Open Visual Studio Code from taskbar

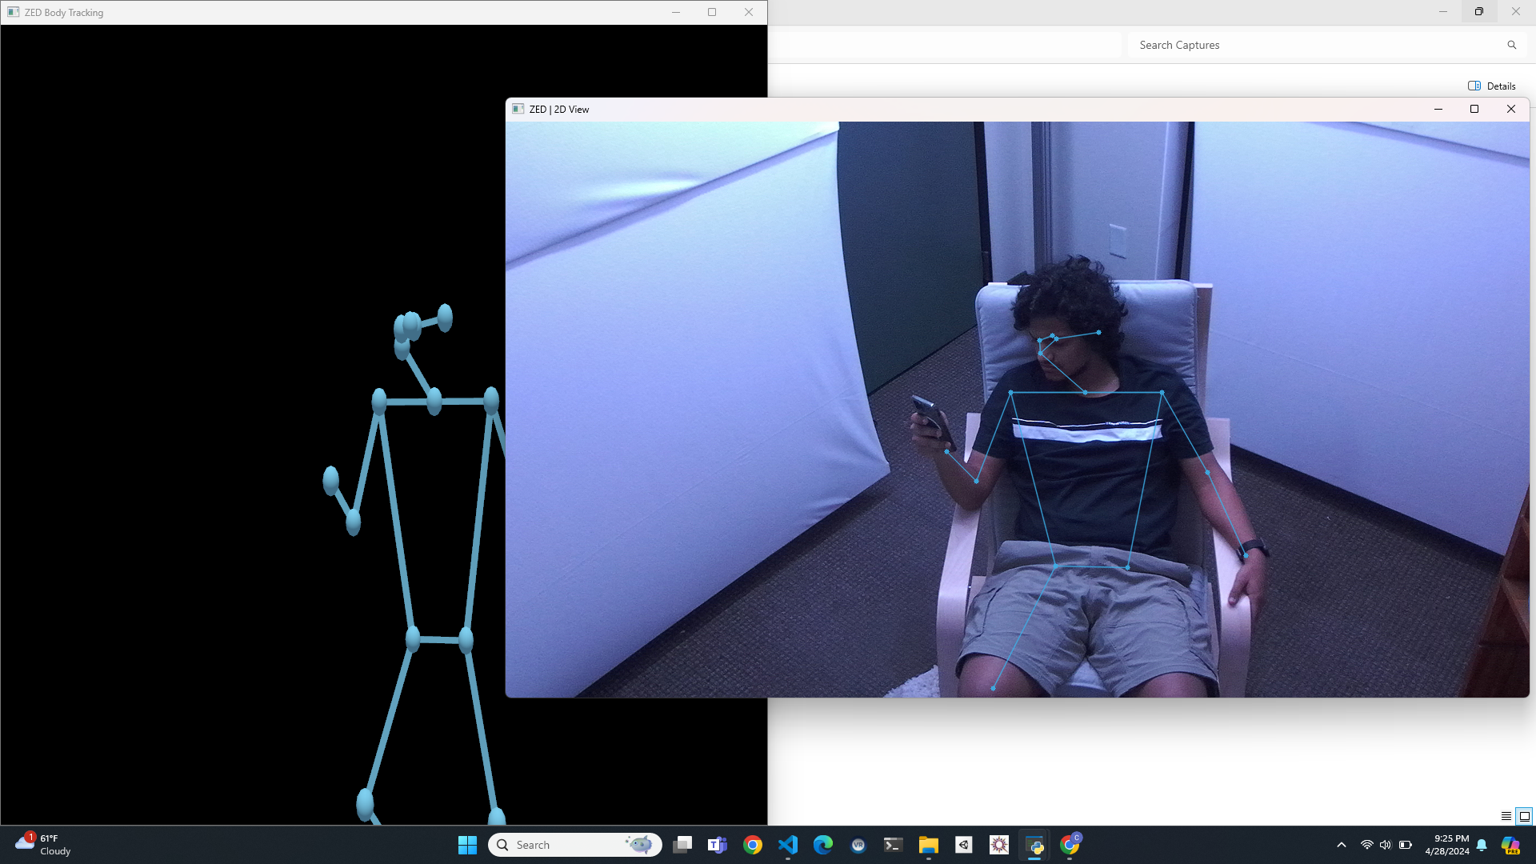click(x=788, y=845)
